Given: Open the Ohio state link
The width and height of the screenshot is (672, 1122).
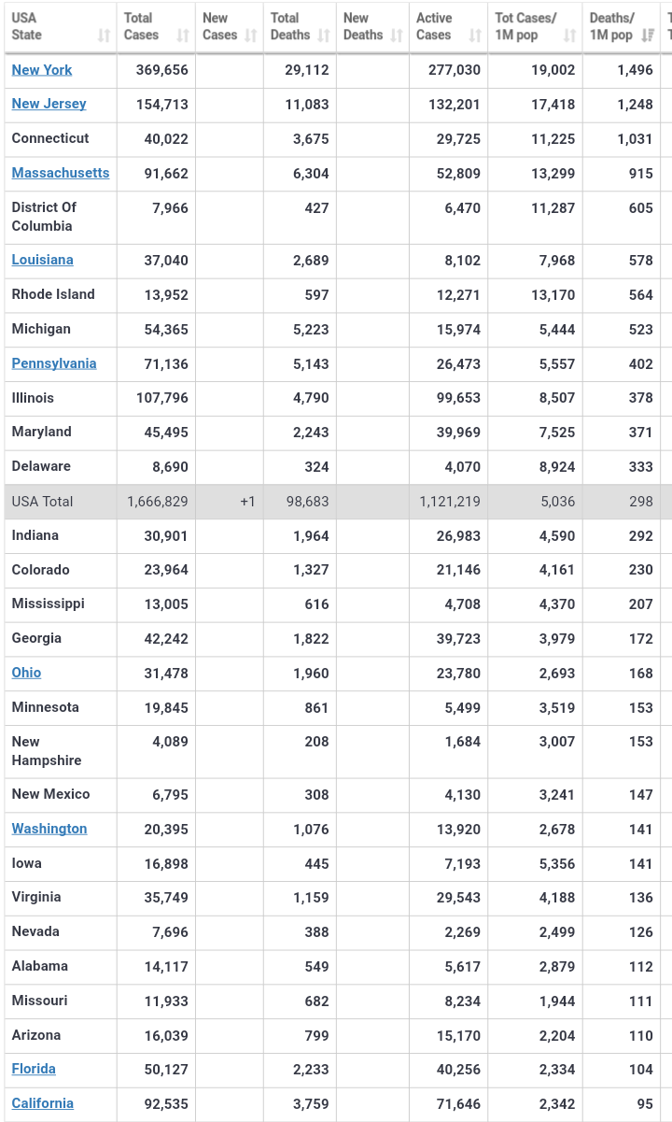Looking at the screenshot, I should point(26,673).
